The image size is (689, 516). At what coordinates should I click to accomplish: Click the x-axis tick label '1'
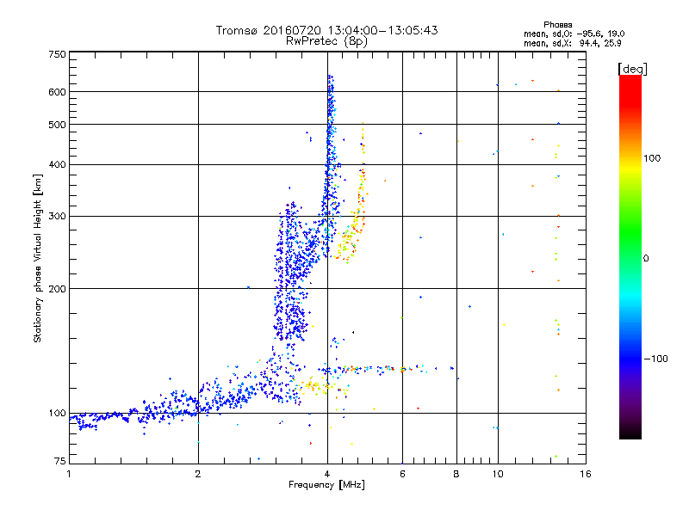[x=69, y=474]
